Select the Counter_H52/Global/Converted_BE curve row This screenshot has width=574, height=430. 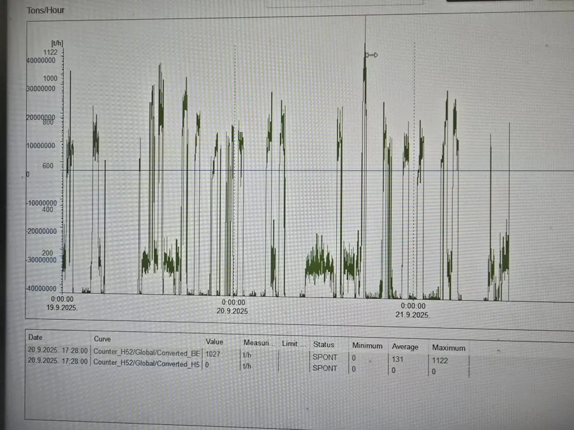(x=147, y=352)
